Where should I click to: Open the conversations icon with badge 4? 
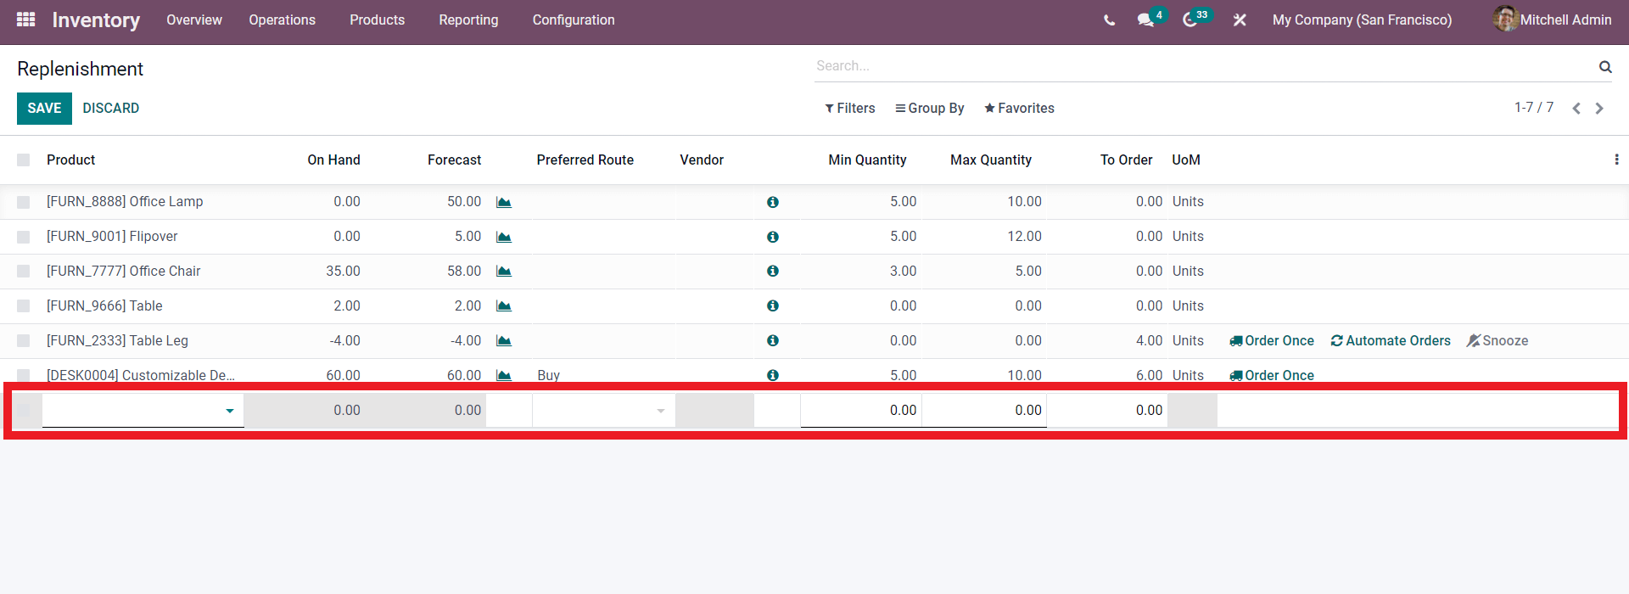1146,20
